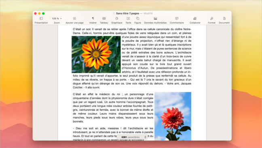Click the Ajouter une page icon
Viewport: 262px width, 148px height.
[74, 18]
